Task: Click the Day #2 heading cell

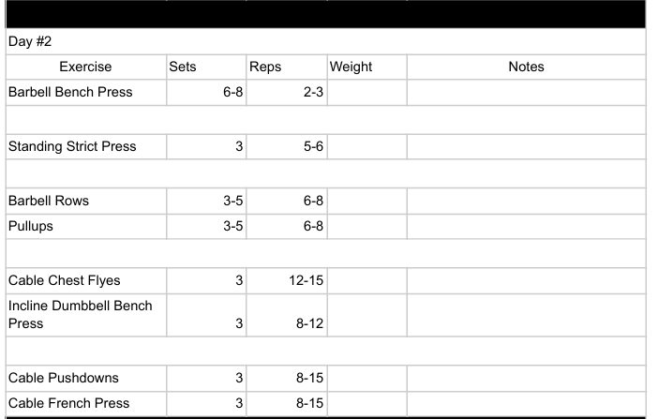Action: click(x=29, y=41)
